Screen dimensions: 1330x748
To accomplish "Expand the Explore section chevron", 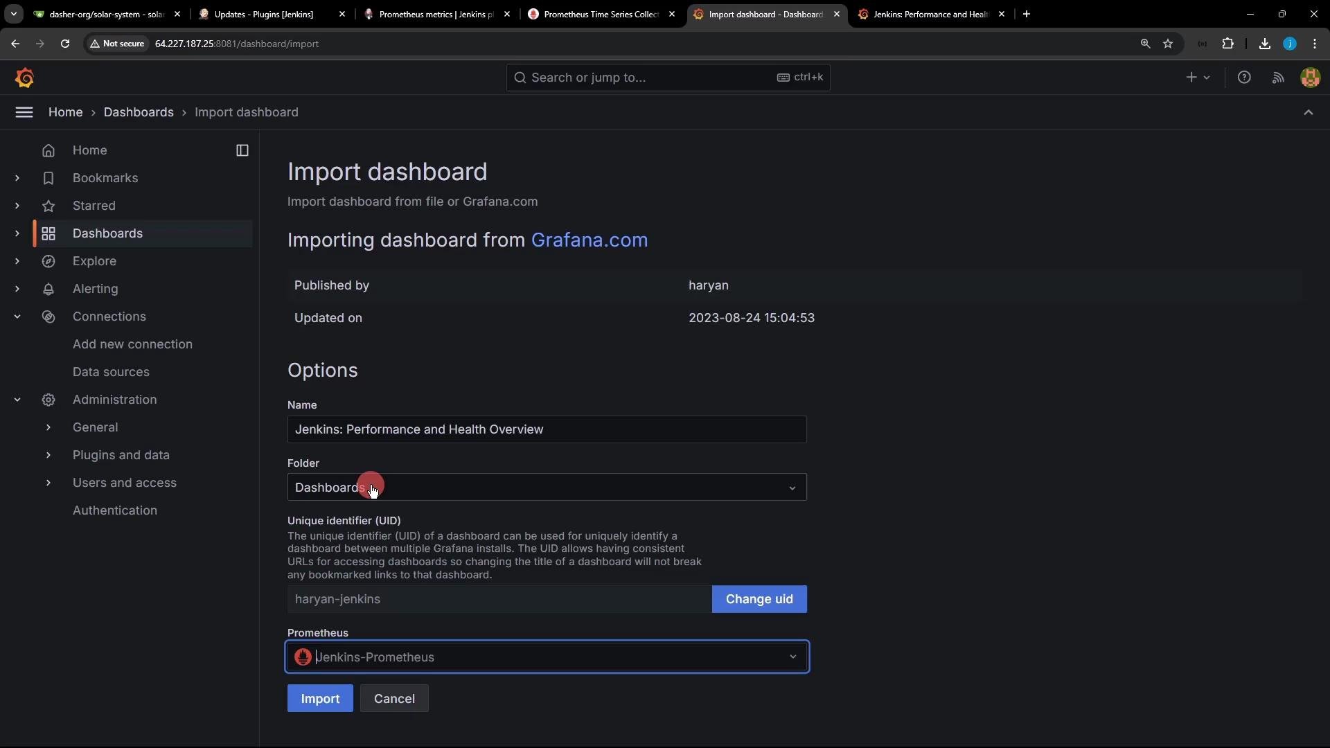I will coord(17,261).
